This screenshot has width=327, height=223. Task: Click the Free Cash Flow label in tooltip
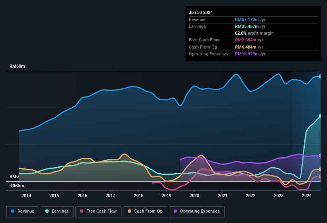[204, 40]
